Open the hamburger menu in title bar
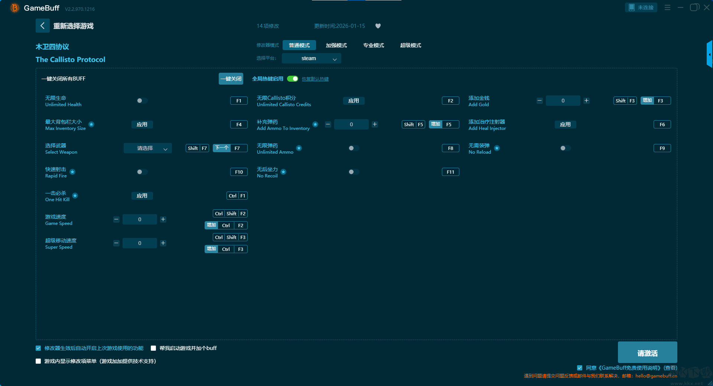 point(667,7)
